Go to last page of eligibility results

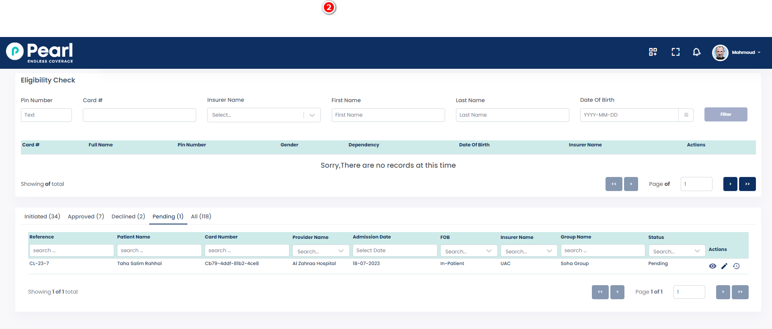coord(747,184)
